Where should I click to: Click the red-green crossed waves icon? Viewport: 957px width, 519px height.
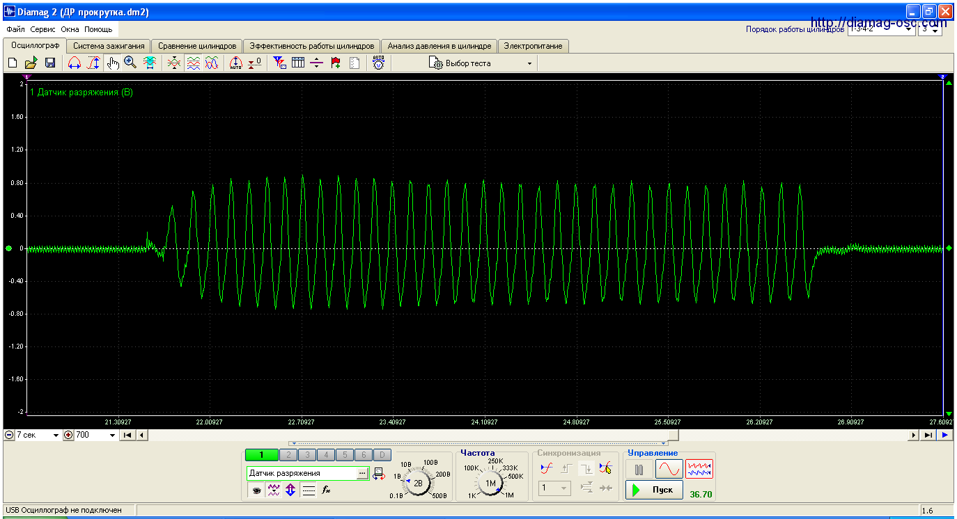(174, 63)
